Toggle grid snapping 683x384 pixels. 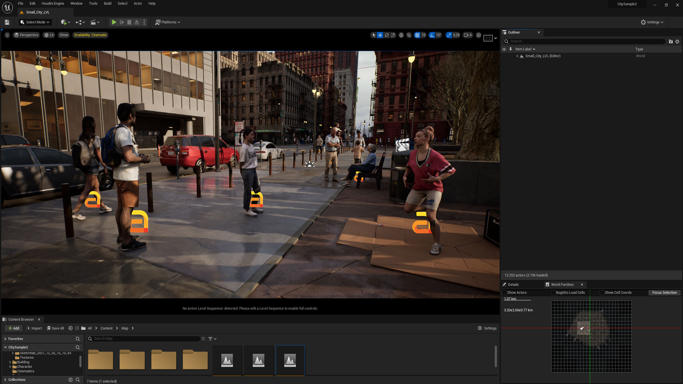click(x=417, y=35)
